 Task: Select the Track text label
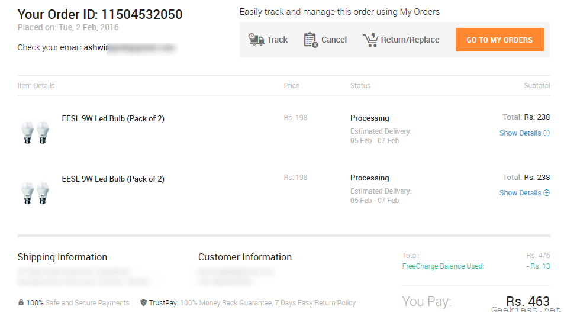coord(277,40)
